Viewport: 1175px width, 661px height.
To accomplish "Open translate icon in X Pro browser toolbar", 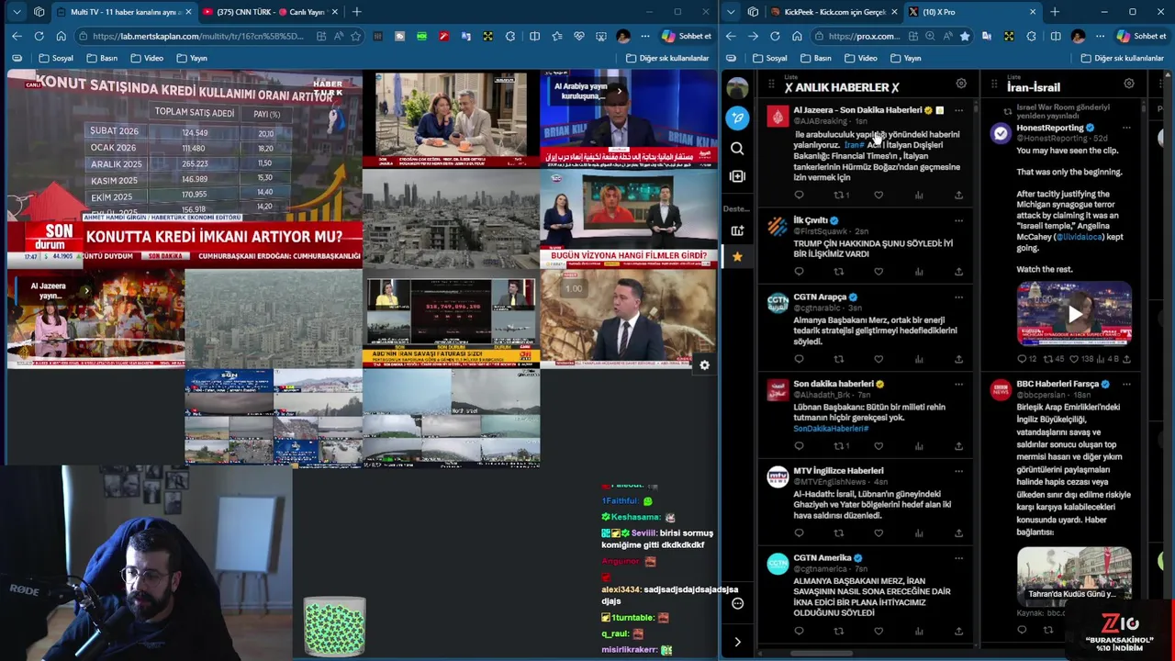I will [x=986, y=36].
